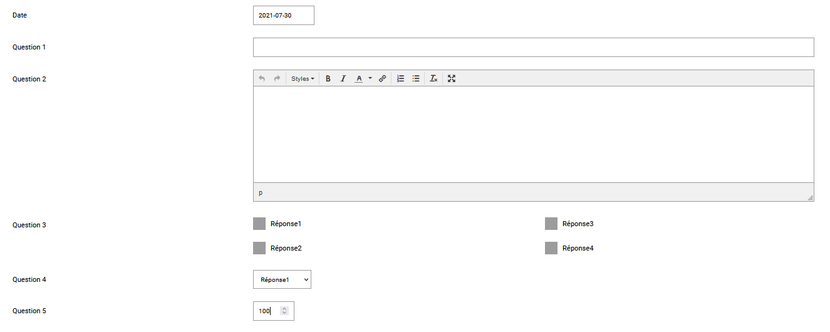Toggle bold formatting in the editor

coord(328,79)
